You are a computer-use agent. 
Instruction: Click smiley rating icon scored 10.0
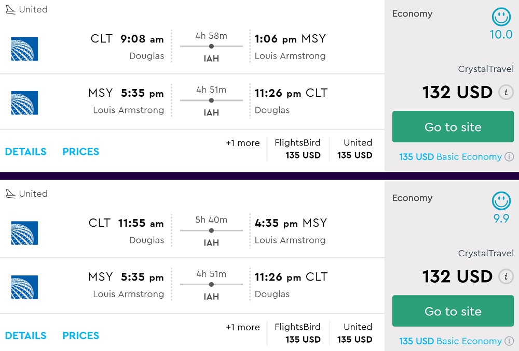click(x=501, y=17)
